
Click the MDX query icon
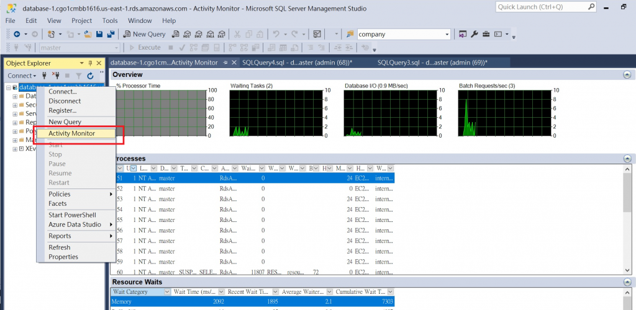click(x=187, y=34)
